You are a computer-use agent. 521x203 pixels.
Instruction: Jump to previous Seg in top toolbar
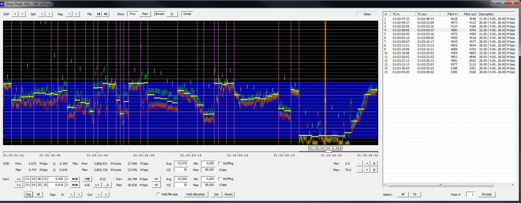click(x=69, y=14)
